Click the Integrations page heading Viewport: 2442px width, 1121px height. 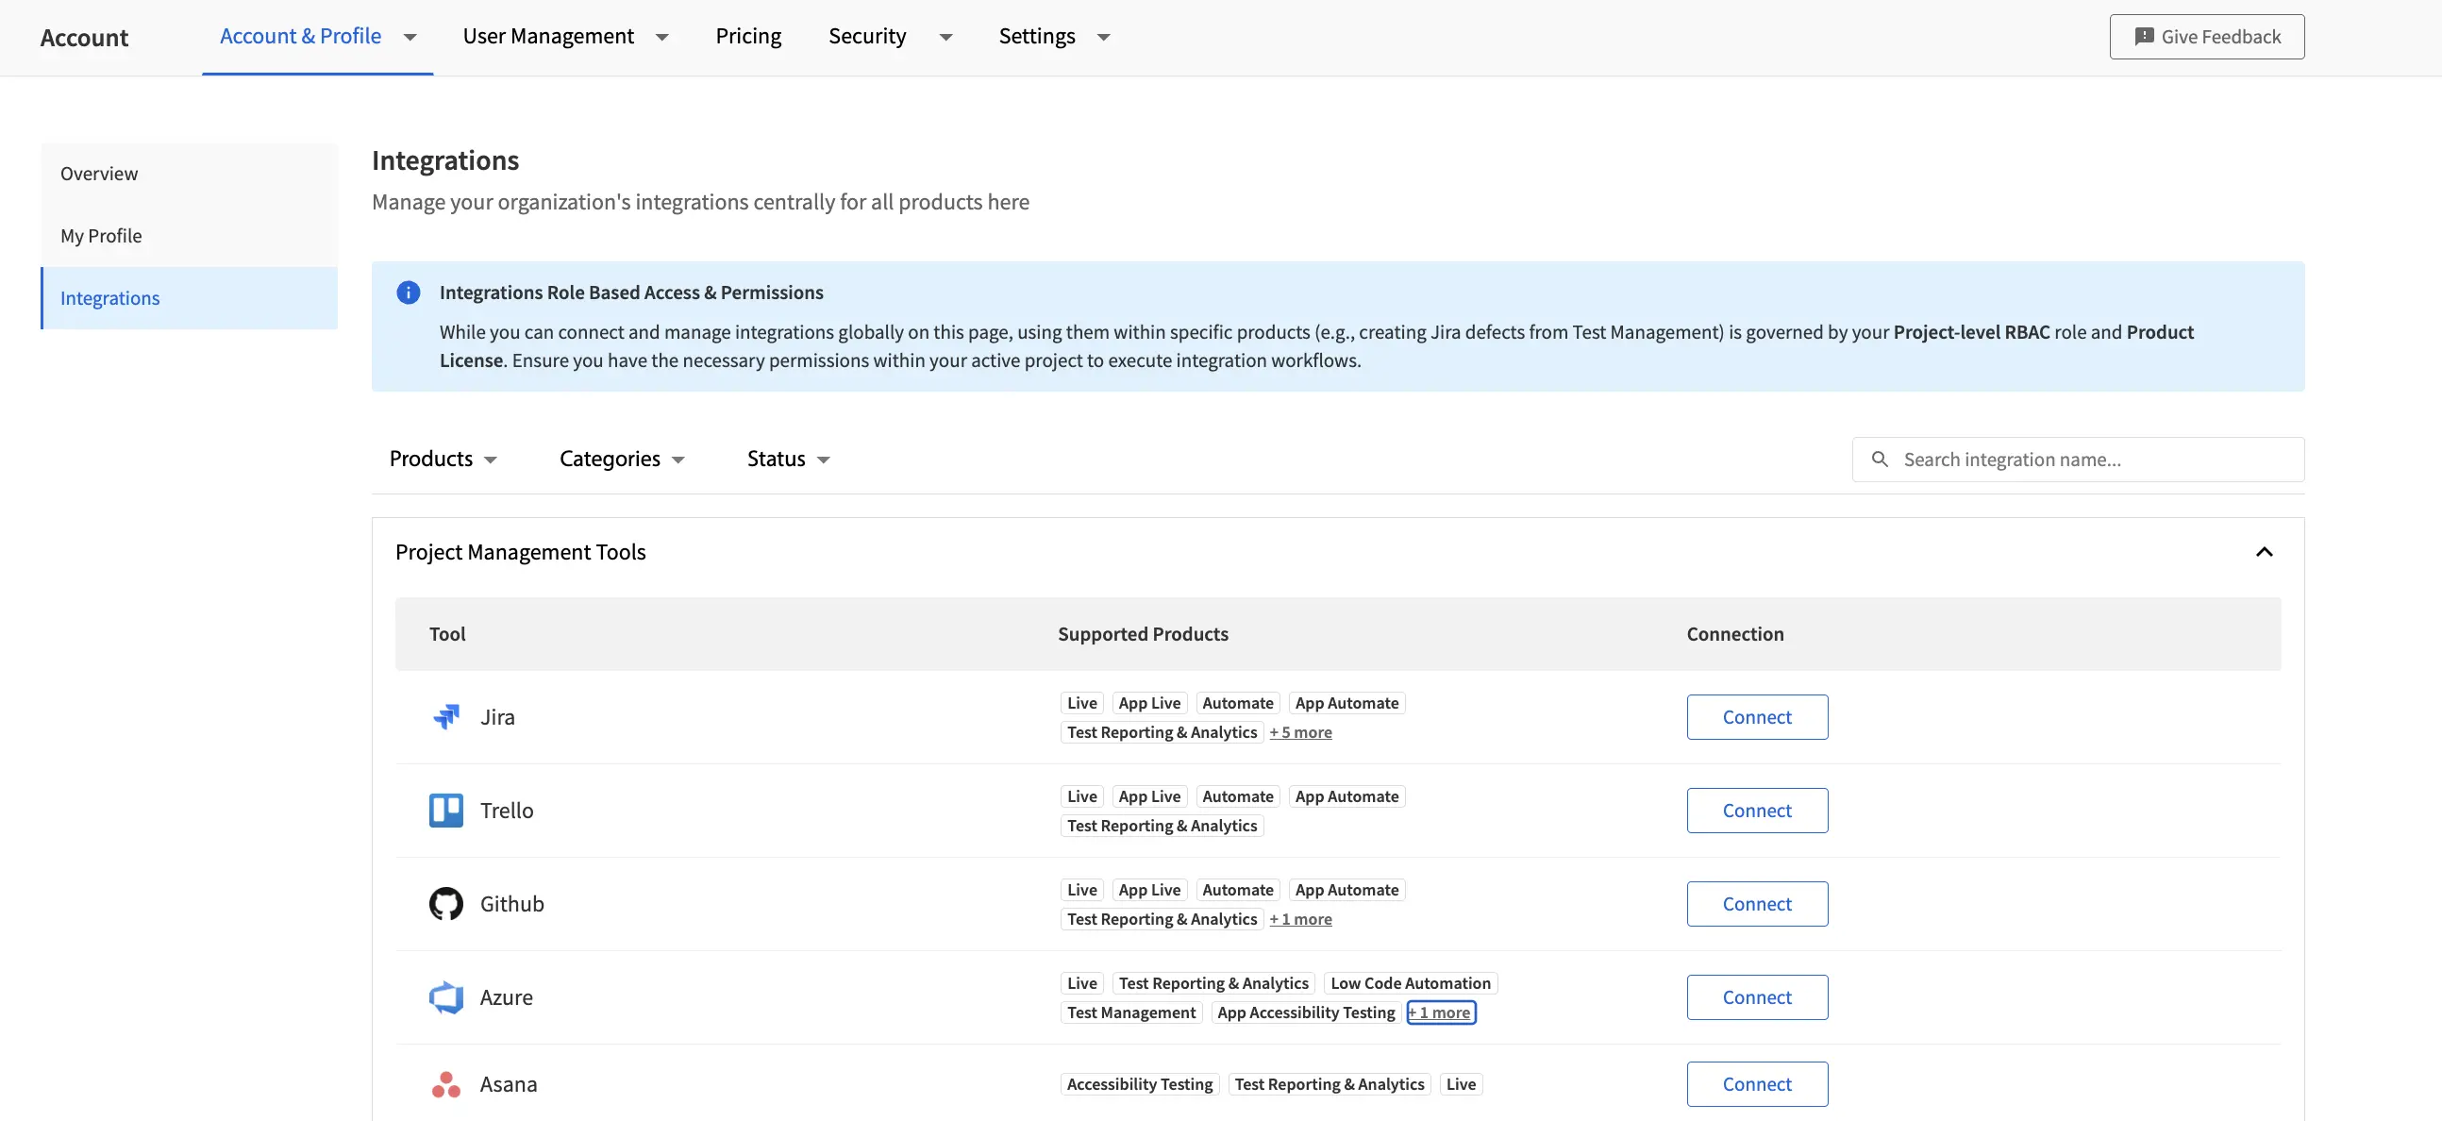(445, 160)
